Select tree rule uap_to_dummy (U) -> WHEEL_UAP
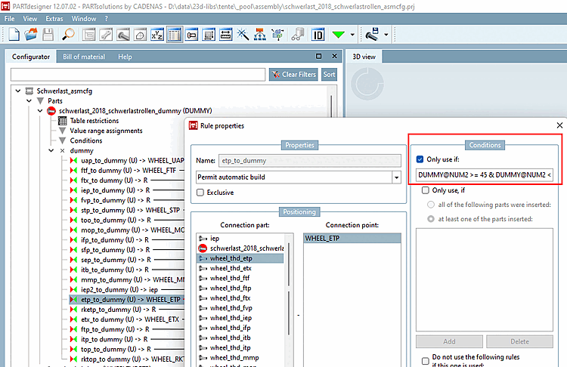This screenshot has height=367, width=567. click(132, 160)
